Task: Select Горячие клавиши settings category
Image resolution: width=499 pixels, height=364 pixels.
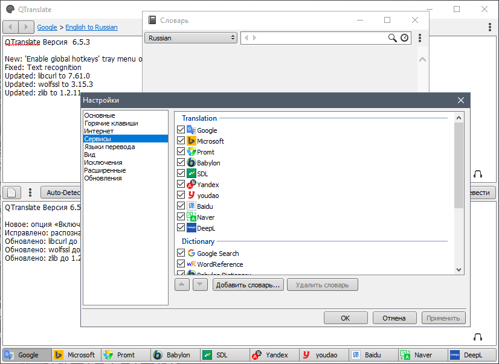Action: coord(126,123)
